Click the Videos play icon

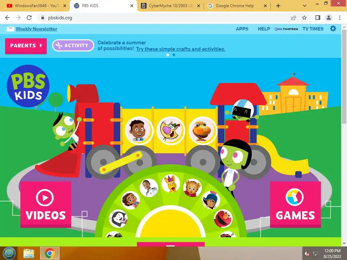click(x=45, y=198)
